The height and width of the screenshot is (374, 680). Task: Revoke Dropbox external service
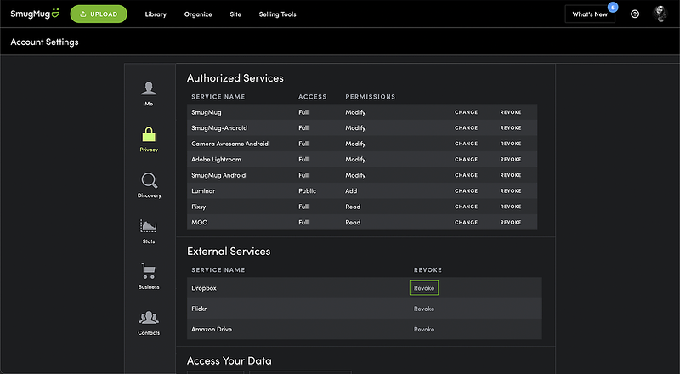[x=424, y=288]
